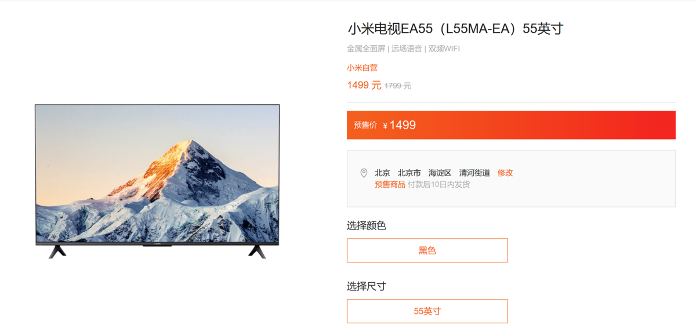Image resolution: width=696 pixels, height=332 pixels.
Task: Click the orange 预售商品 label
Action: pyautogui.click(x=390, y=184)
